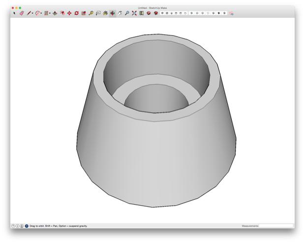The width and height of the screenshot is (305, 243).
Task: Switch to Front view
Action: pos(172,13)
